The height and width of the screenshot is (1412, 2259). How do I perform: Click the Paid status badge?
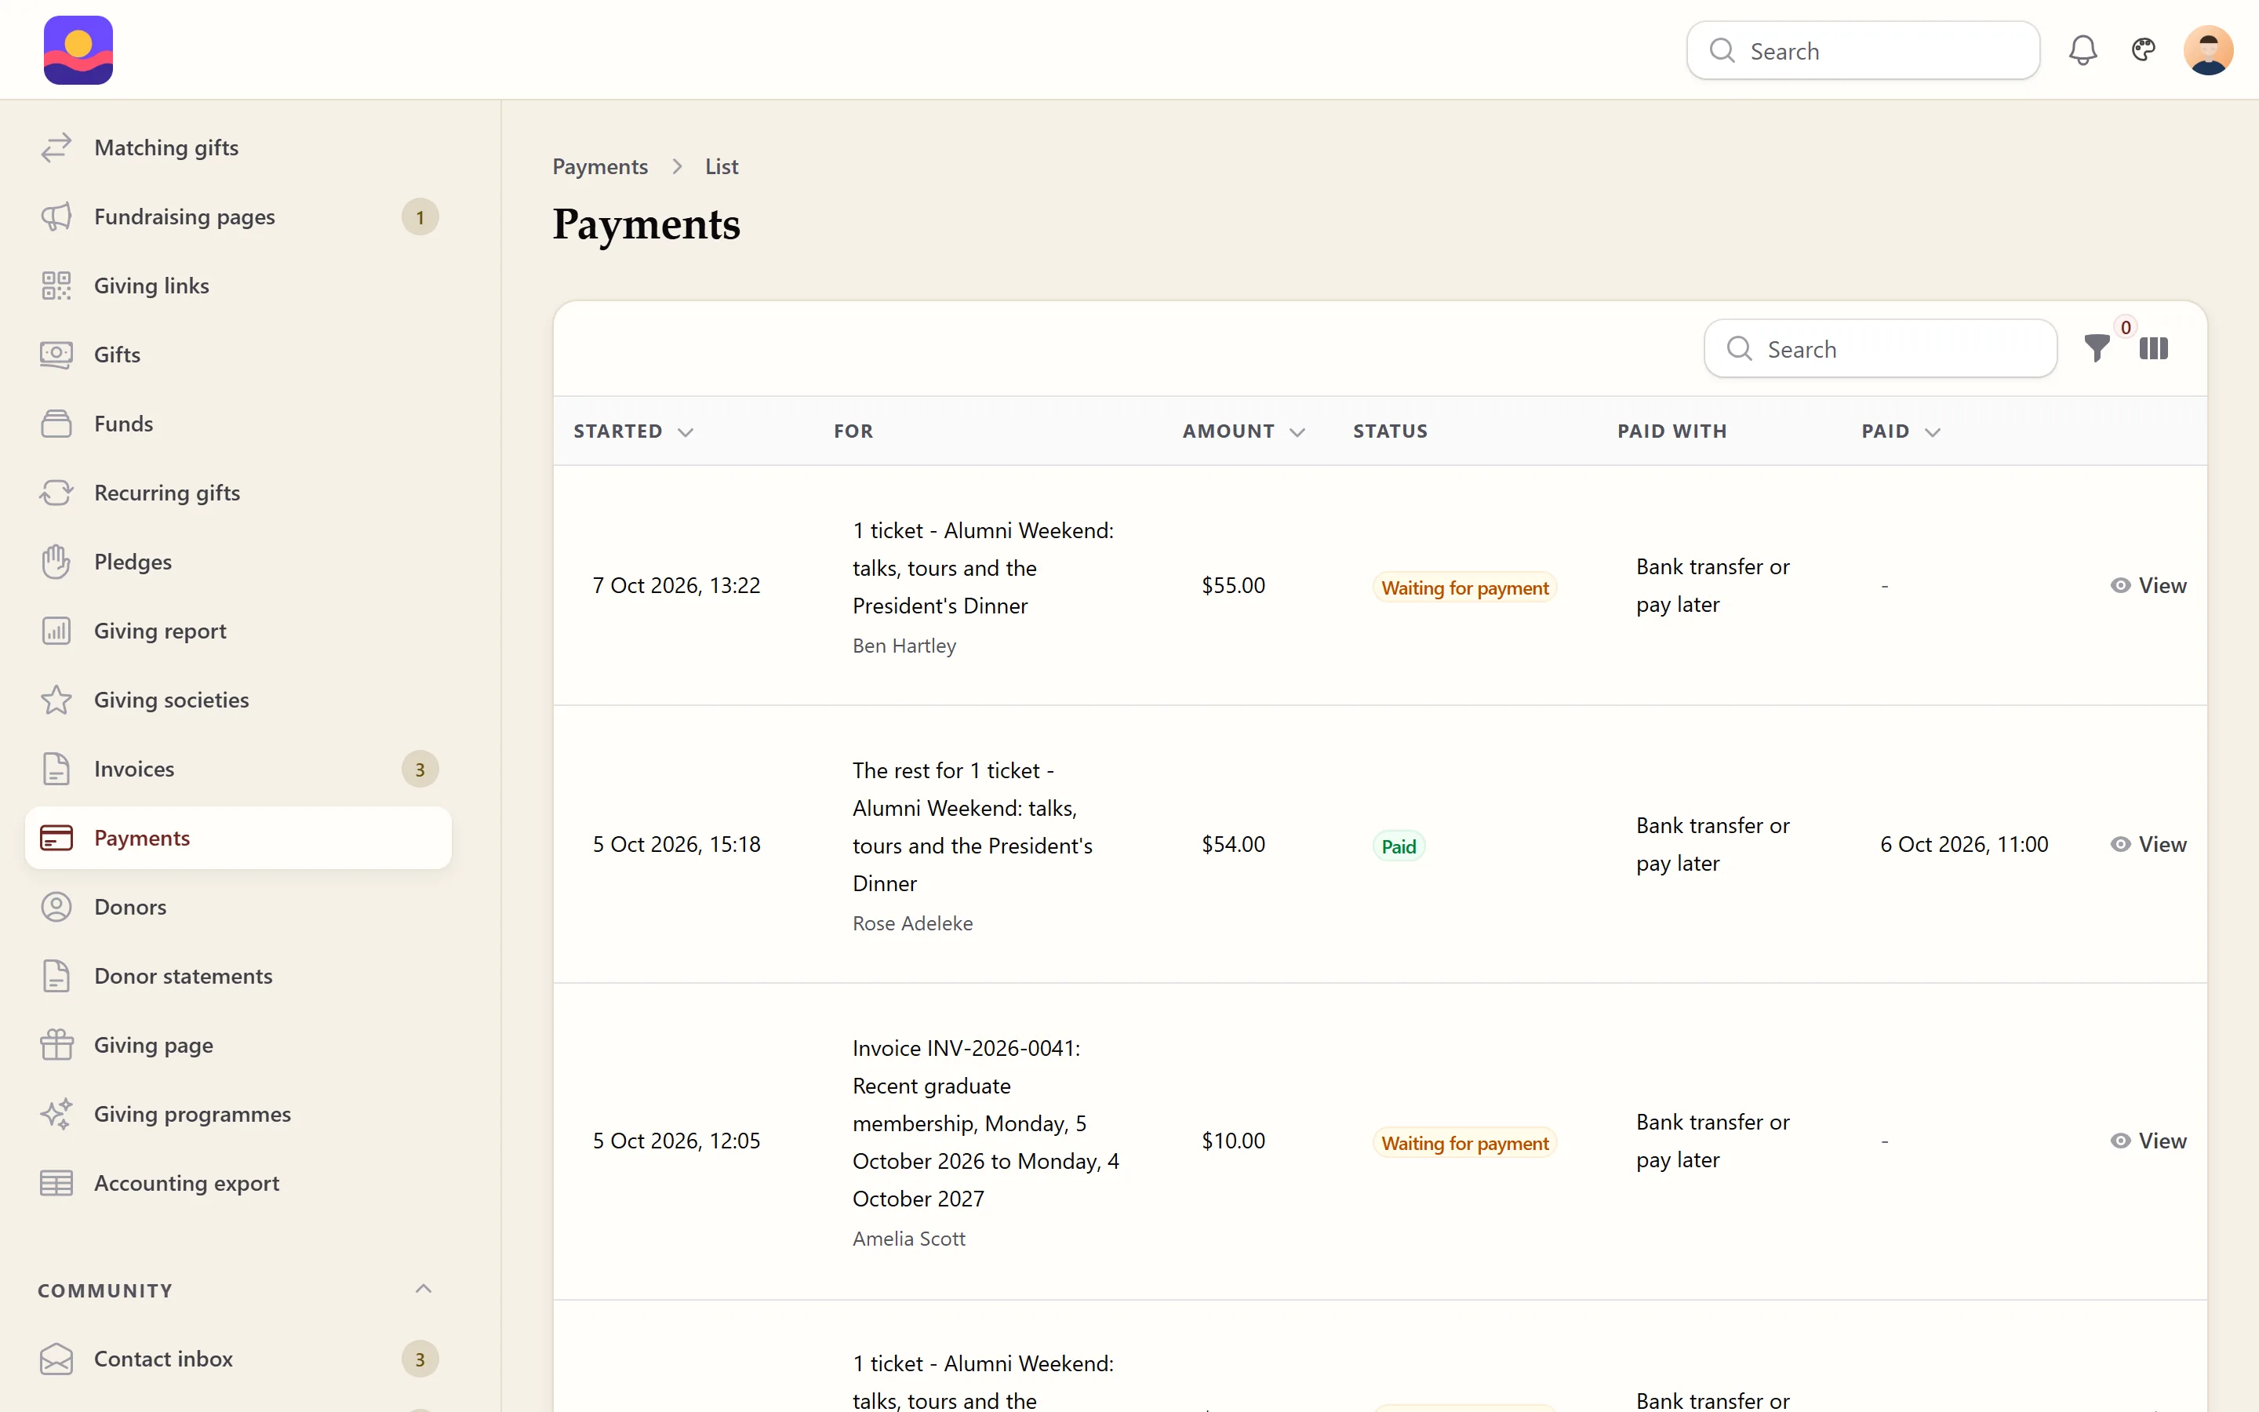pos(1399,846)
